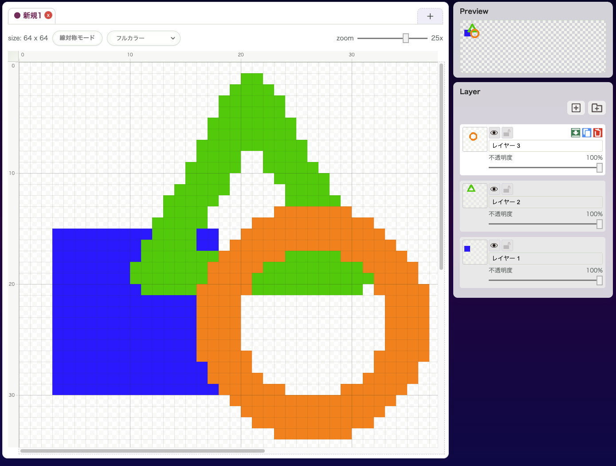Click 不透明度 label under レイヤー 3

tap(501, 158)
